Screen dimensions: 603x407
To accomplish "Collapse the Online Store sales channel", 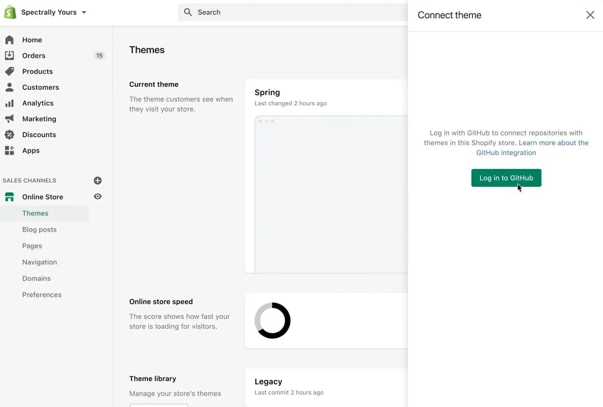I will coord(43,197).
